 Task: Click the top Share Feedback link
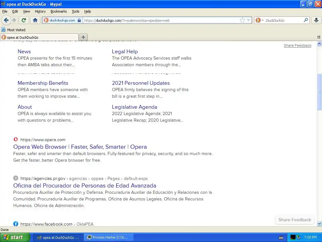tap(297, 45)
